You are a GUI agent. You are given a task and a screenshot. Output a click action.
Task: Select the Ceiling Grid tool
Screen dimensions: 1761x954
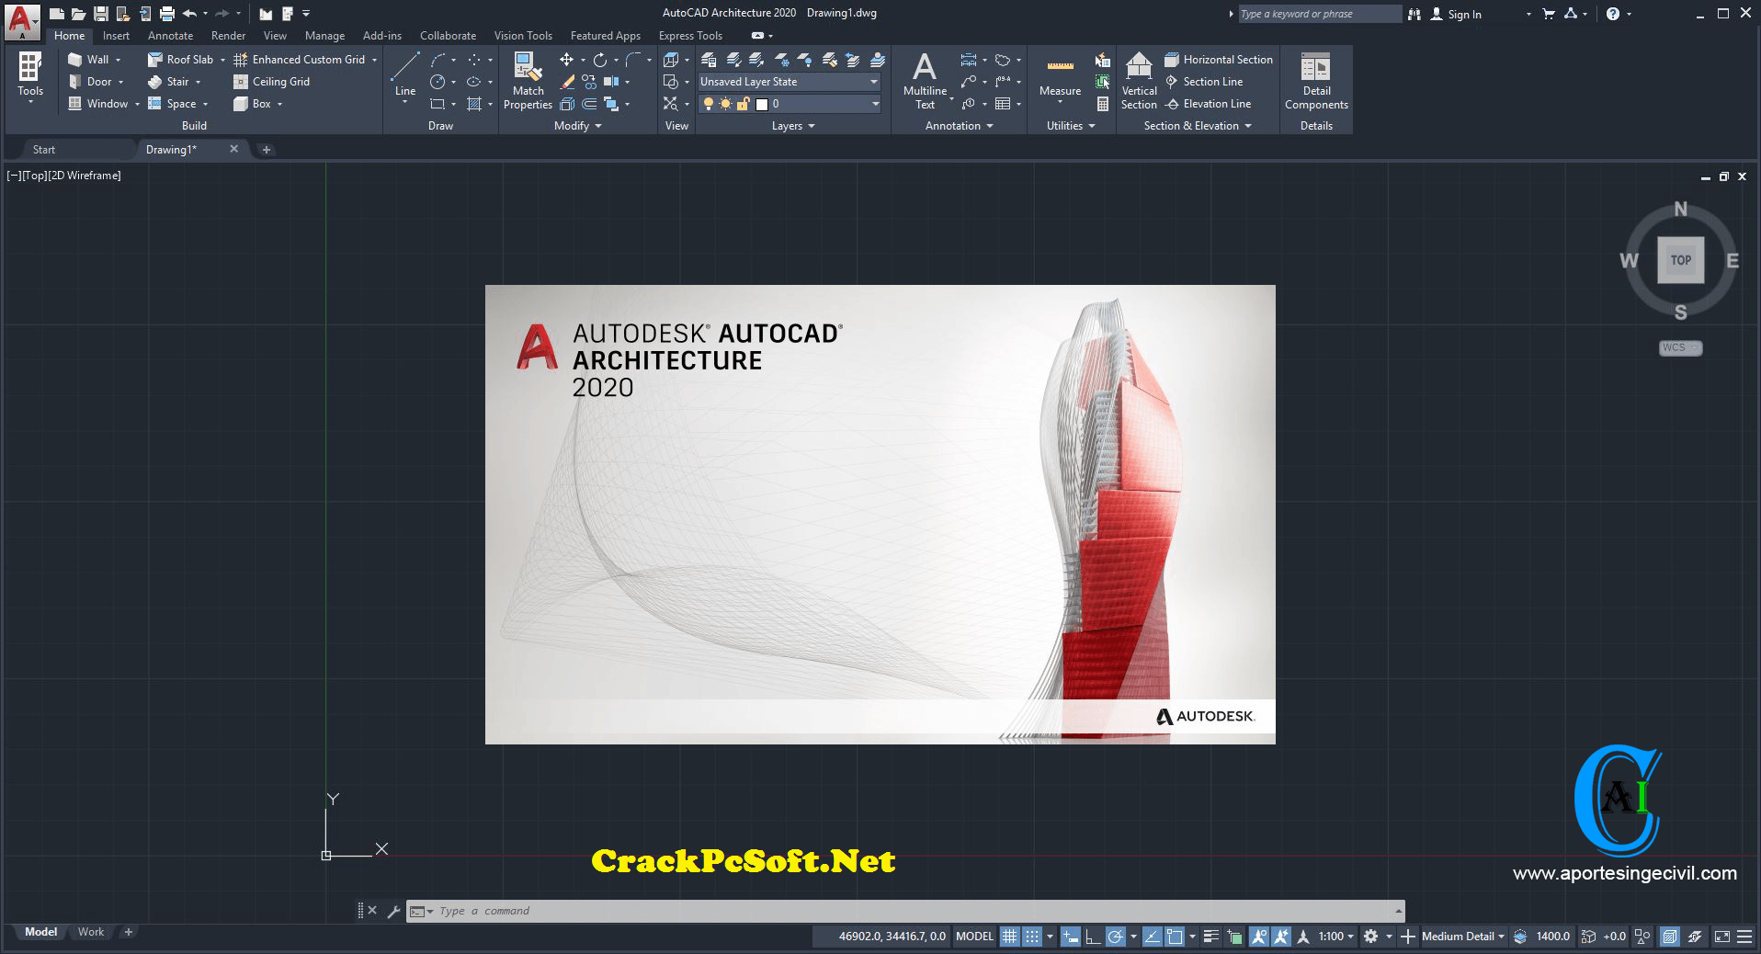pyautogui.click(x=272, y=82)
